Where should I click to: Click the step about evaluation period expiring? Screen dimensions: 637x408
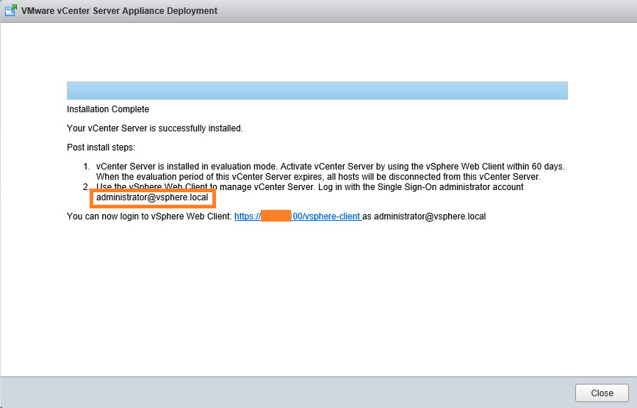(x=319, y=177)
